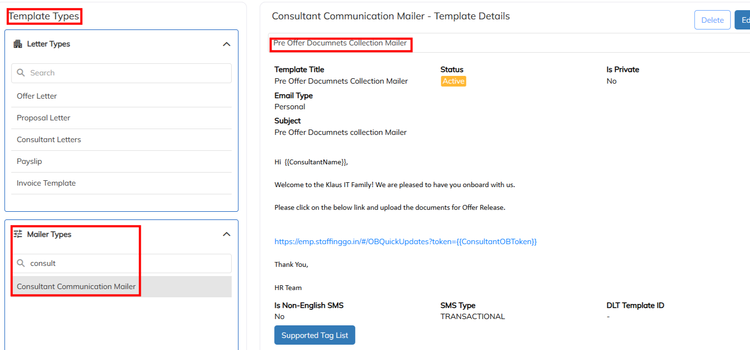Viewport: 750px width, 350px height.
Task: Choose Consultant Letters in the list
Action: [49, 140]
